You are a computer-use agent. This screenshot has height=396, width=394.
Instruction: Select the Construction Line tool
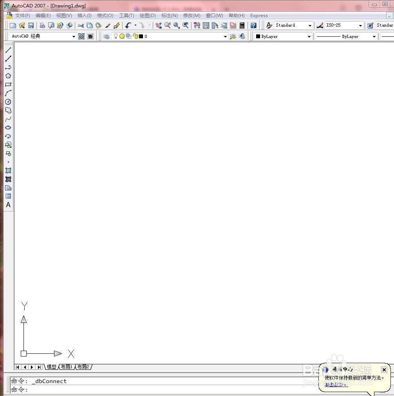pos(8,59)
